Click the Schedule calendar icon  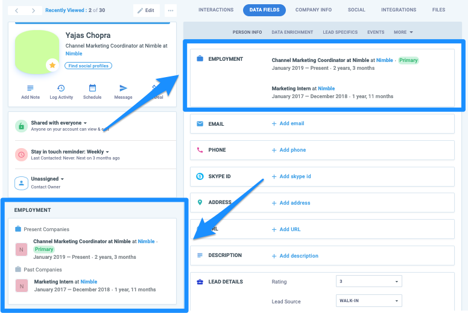click(92, 88)
